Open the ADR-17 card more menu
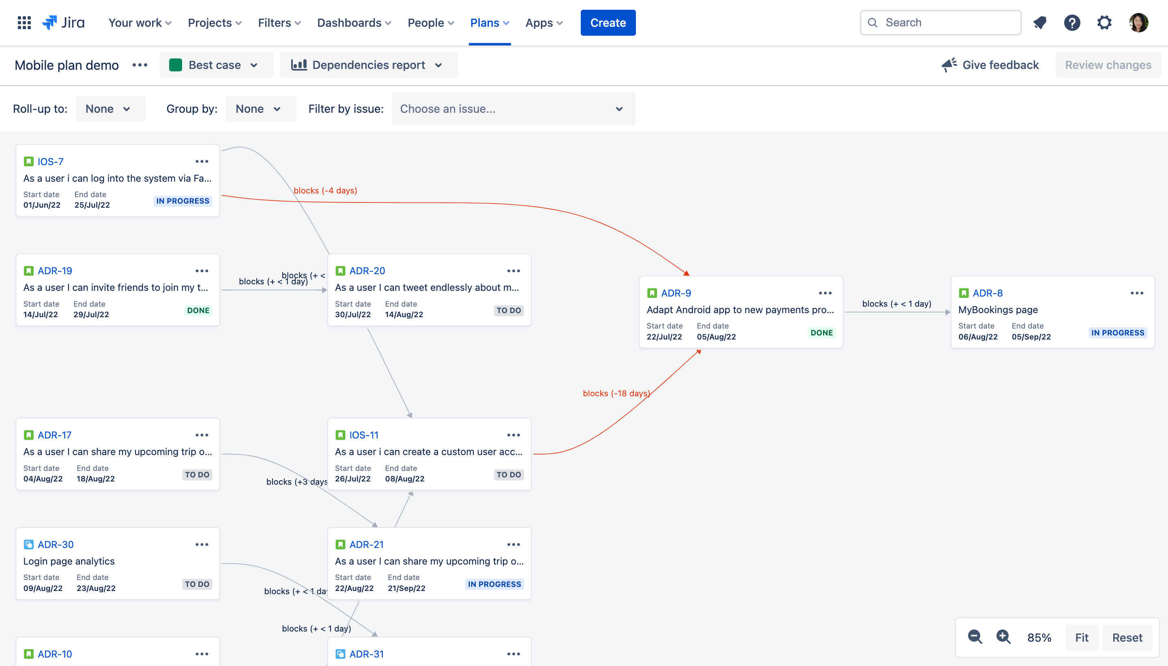The height and width of the screenshot is (666, 1168). click(x=202, y=435)
